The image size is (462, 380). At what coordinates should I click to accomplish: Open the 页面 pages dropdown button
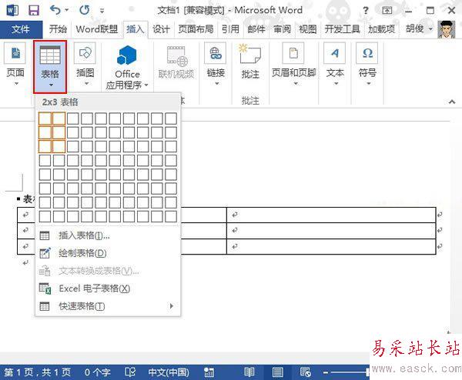tap(15, 64)
